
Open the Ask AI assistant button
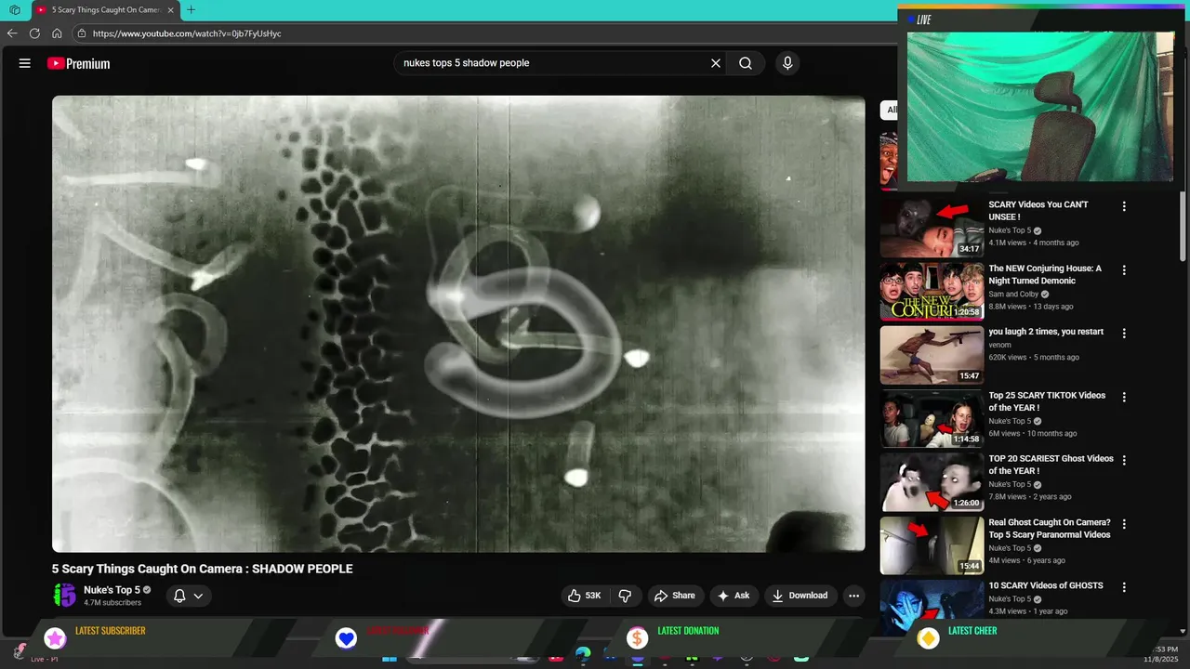(x=733, y=596)
